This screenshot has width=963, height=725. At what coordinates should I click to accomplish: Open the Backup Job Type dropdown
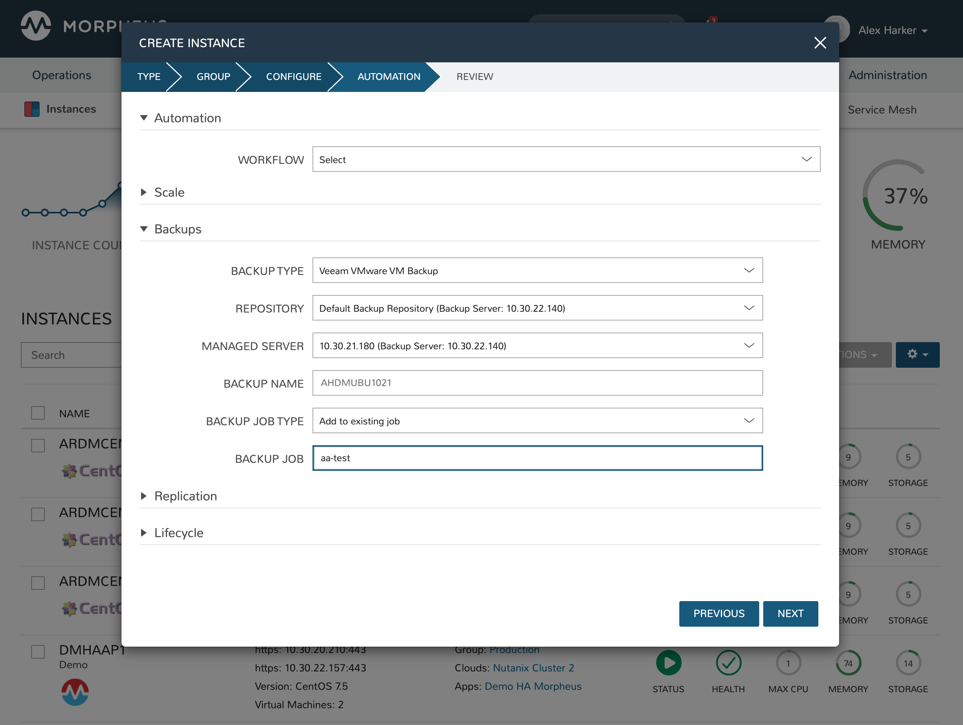point(537,420)
